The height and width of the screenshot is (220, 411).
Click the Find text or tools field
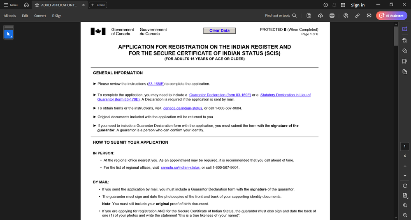[281, 16]
